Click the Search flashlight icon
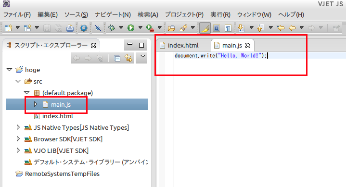346x187 pixels. tap(183, 28)
